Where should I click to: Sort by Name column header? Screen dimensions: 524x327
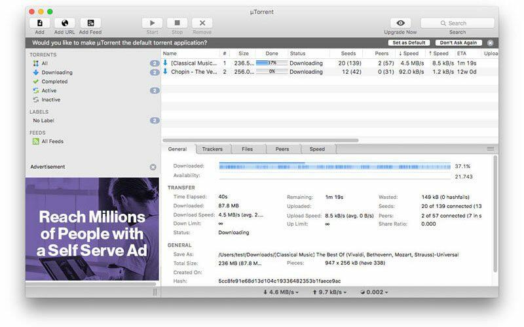[170, 54]
